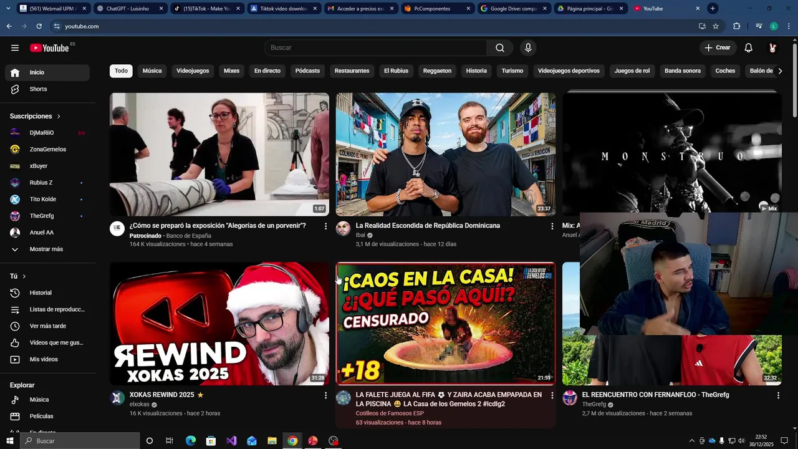Select the Música filter chip
The image size is (798, 449).
[152, 71]
